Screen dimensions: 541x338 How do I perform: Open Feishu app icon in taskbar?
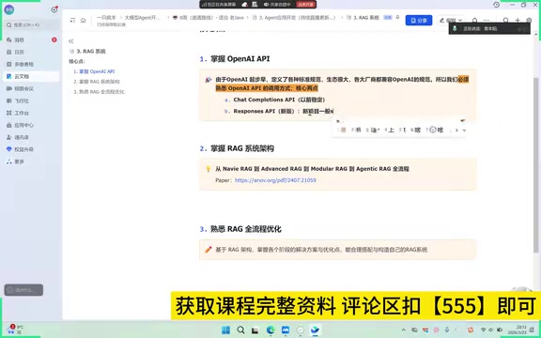point(315,330)
